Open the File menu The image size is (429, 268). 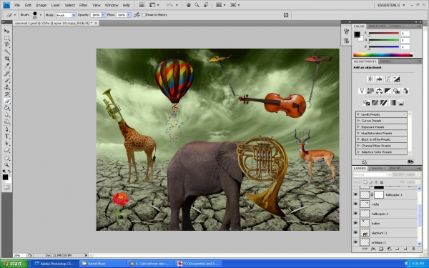(17, 5)
